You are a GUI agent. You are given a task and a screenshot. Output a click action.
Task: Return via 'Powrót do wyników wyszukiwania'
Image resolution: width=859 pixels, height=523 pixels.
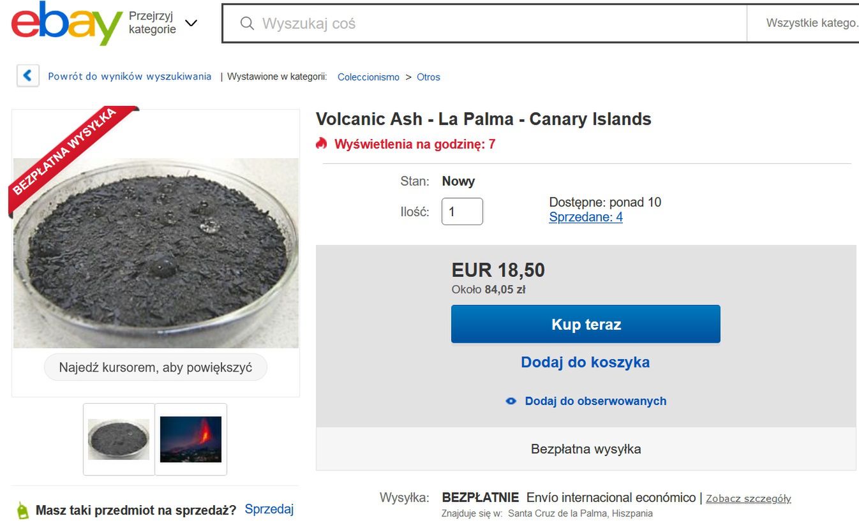pos(129,76)
